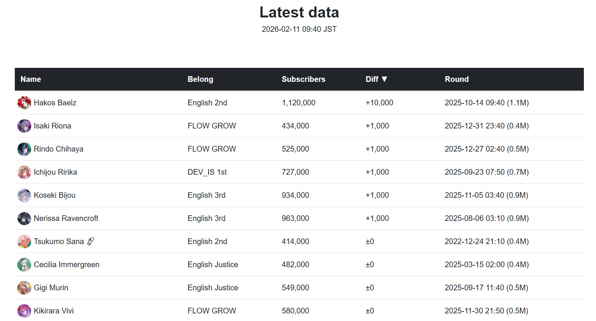Sort by Round column header
Viewport: 596px width, 321px height.
pos(456,79)
